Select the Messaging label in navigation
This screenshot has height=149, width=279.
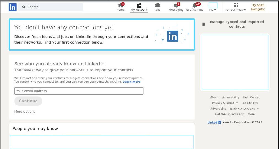point(176,10)
